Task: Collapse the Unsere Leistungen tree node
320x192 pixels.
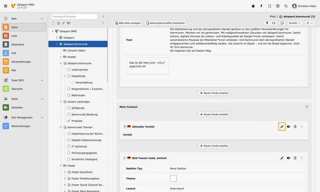Action: [61, 101]
